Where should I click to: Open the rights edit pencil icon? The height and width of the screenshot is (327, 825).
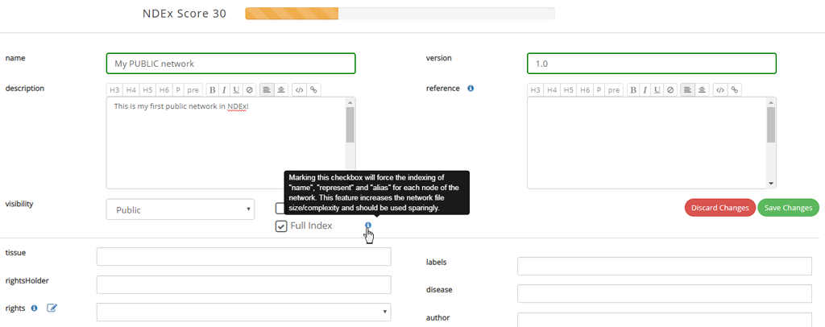pos(52,308)
